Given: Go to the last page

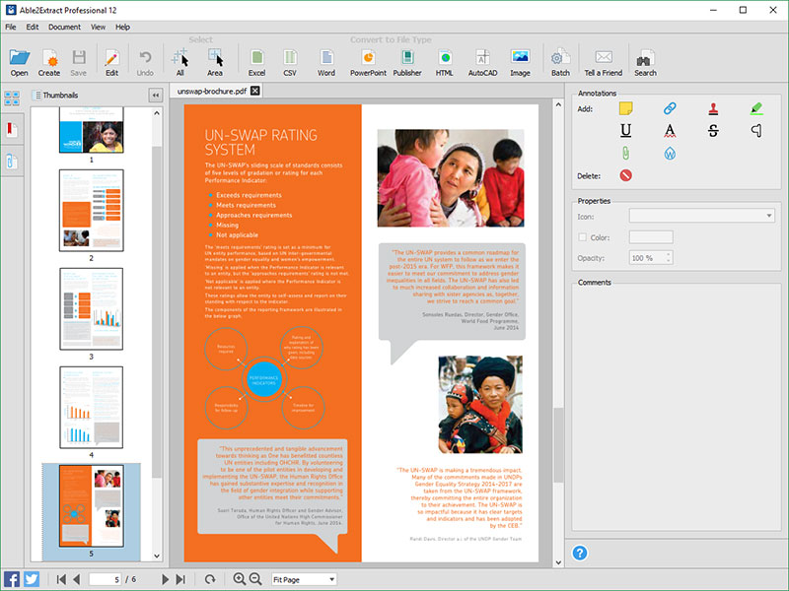Looking at the screenshot, I should pyautogui.click(x=180, y=579).
